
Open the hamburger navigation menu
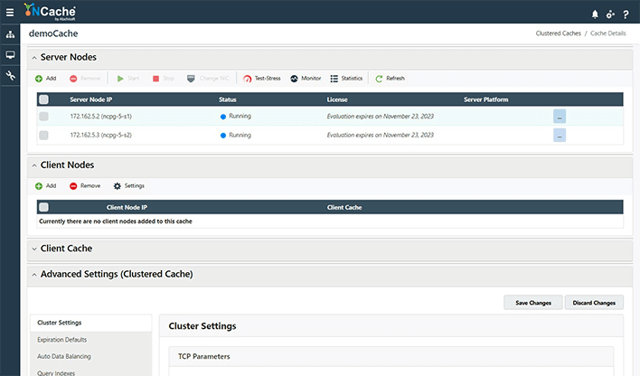coord(10,13)
